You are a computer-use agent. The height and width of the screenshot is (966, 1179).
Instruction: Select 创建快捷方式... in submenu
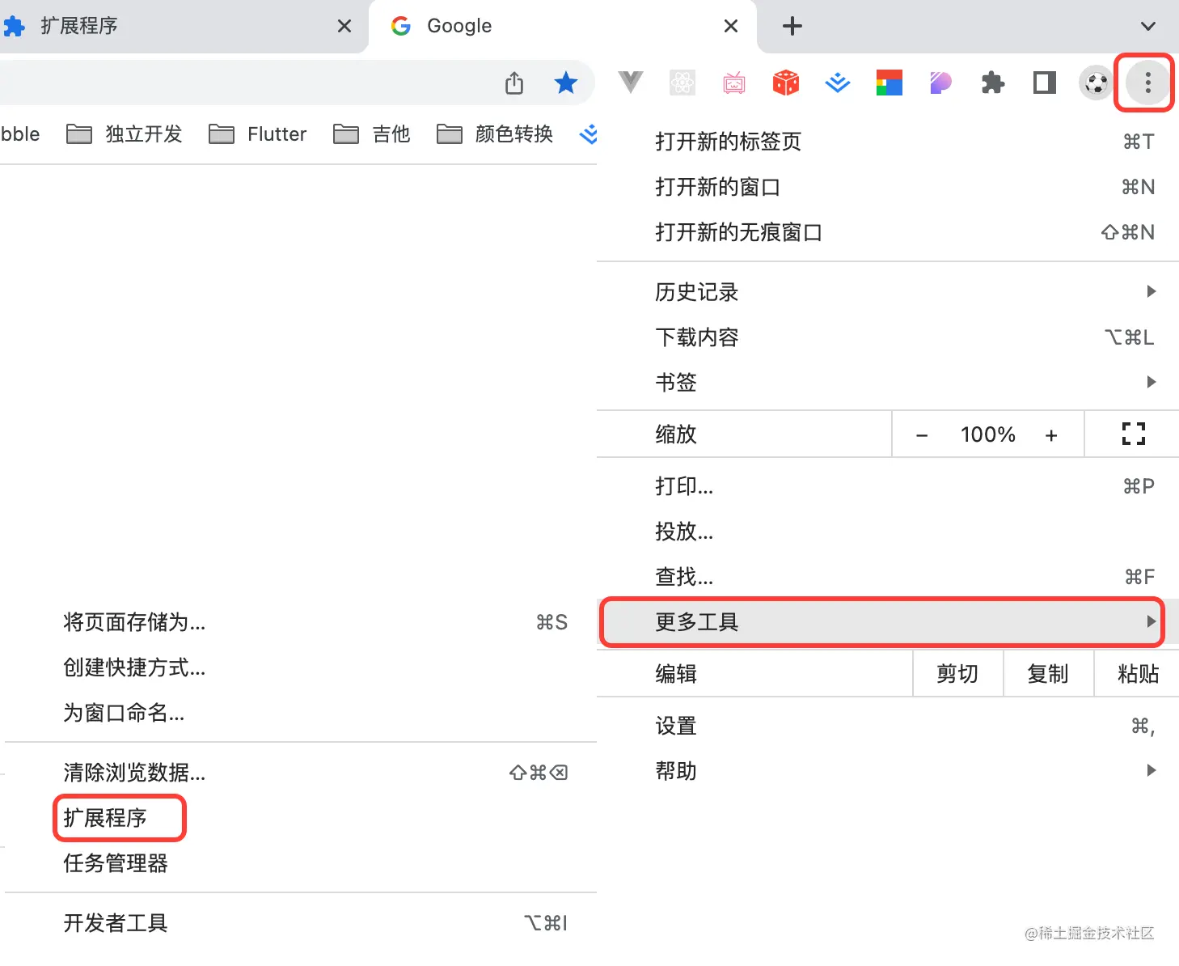(x=301, y=667)
